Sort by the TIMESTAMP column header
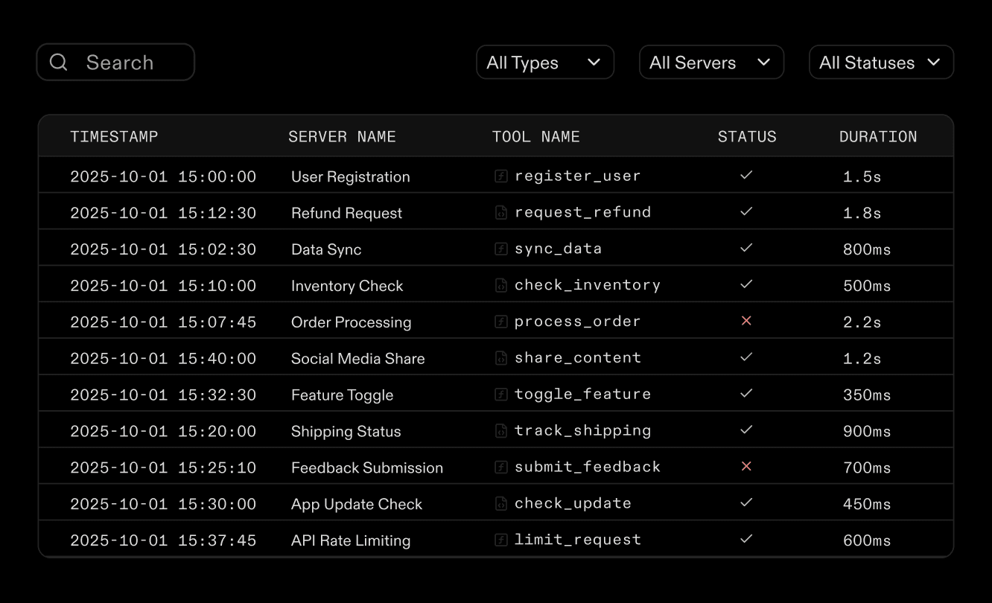992x603 pixels. 114,136
